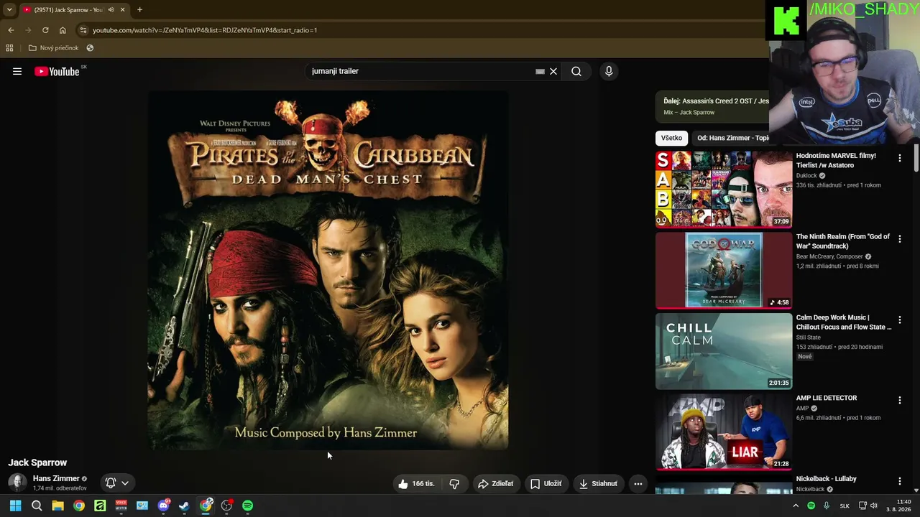
Task: Go back with the browser back arrow
Action: (x=11, y=30)
